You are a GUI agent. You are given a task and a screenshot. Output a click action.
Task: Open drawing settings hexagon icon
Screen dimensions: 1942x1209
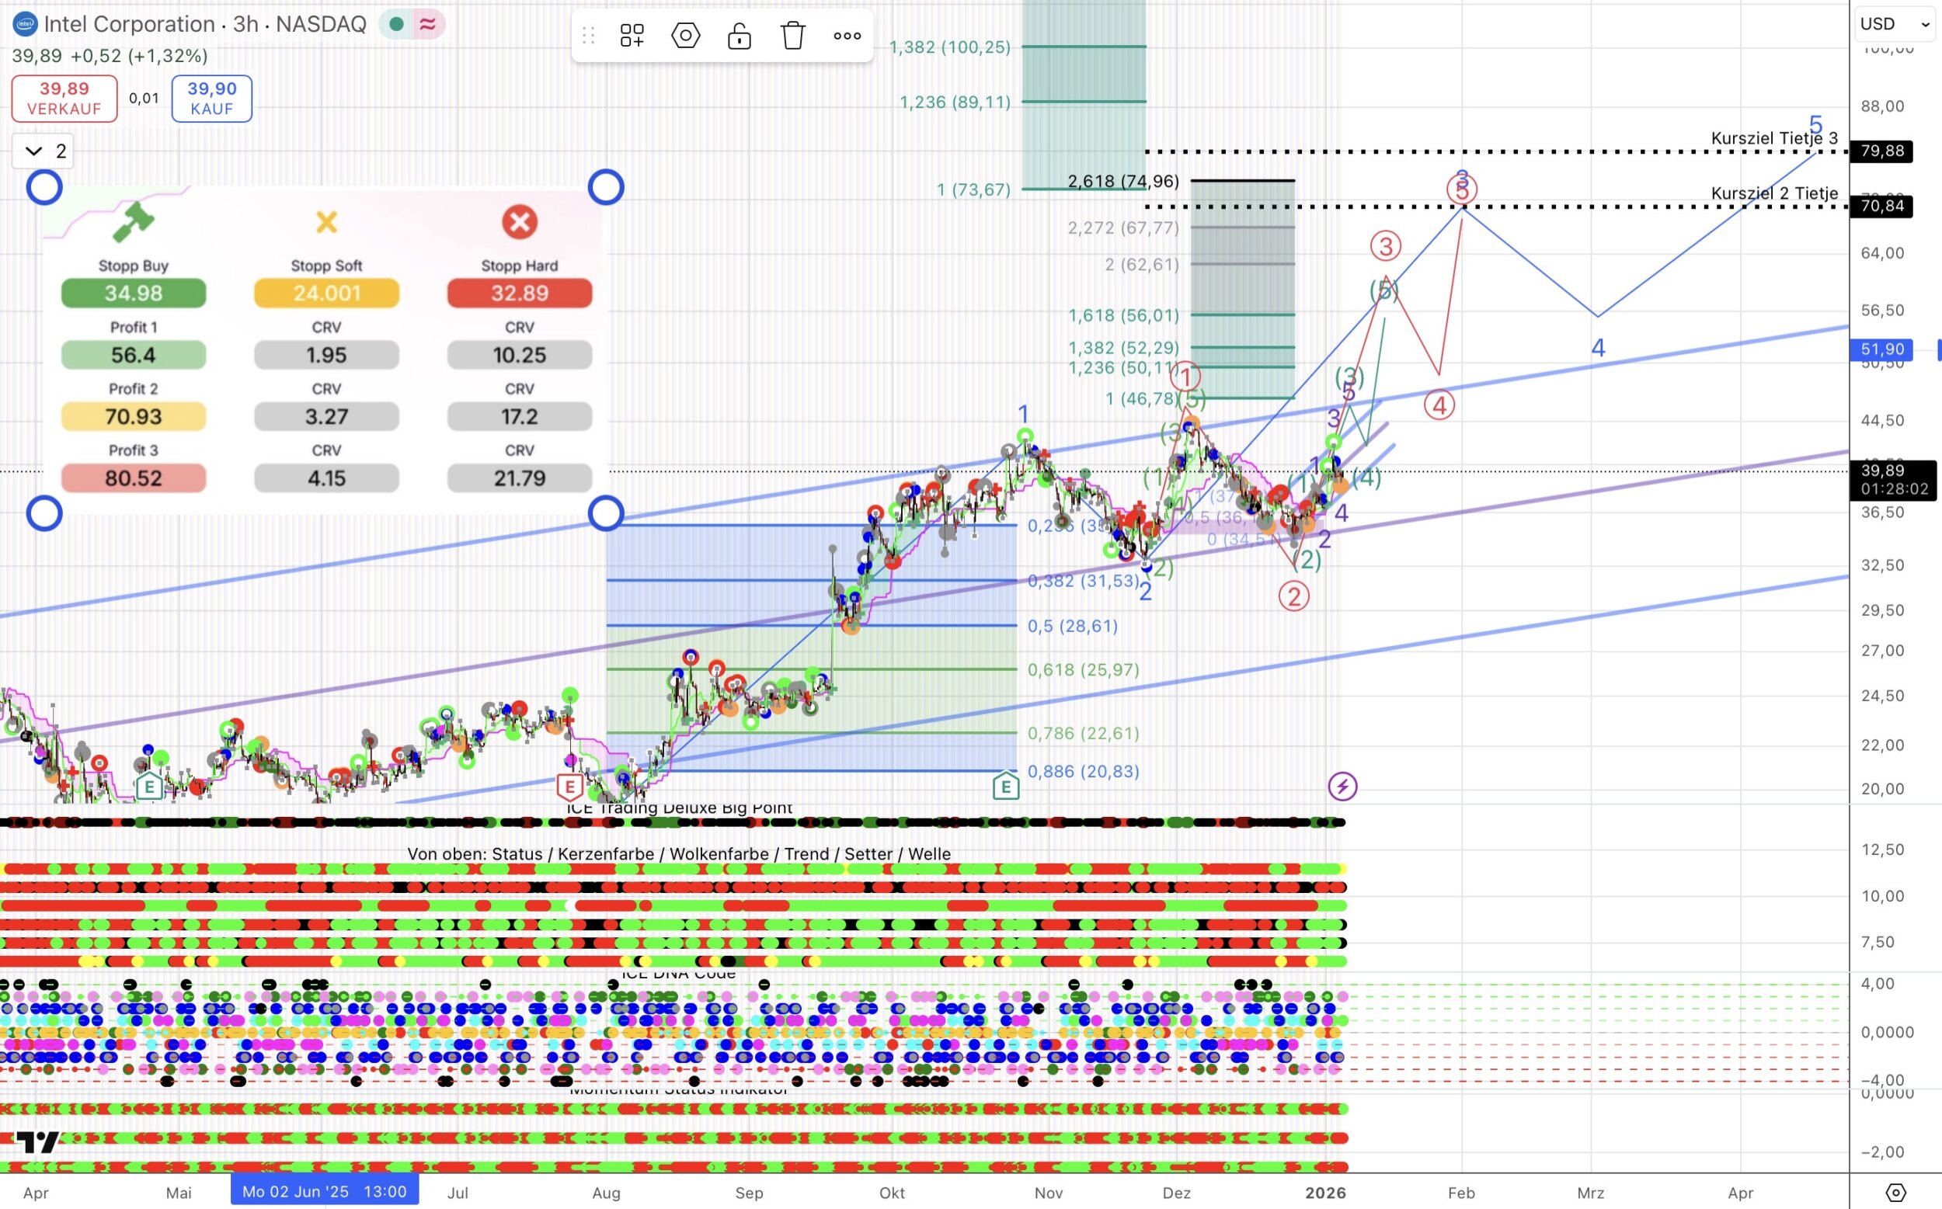(x=685, y=35)
